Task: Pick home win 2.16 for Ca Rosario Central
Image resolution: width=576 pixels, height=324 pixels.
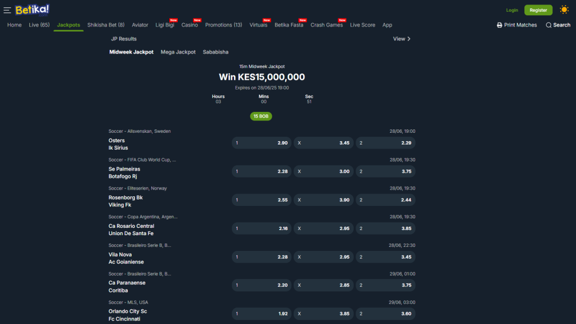Action: (x=262, y=228)
